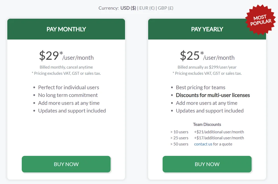The width and height of the screenshot is (278, 184).
Task: Select the PAY YEARLY header
Action: click(207, 29)
